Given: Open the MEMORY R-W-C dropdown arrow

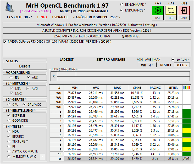Looking at the screenshot, I should click(42, 157).
